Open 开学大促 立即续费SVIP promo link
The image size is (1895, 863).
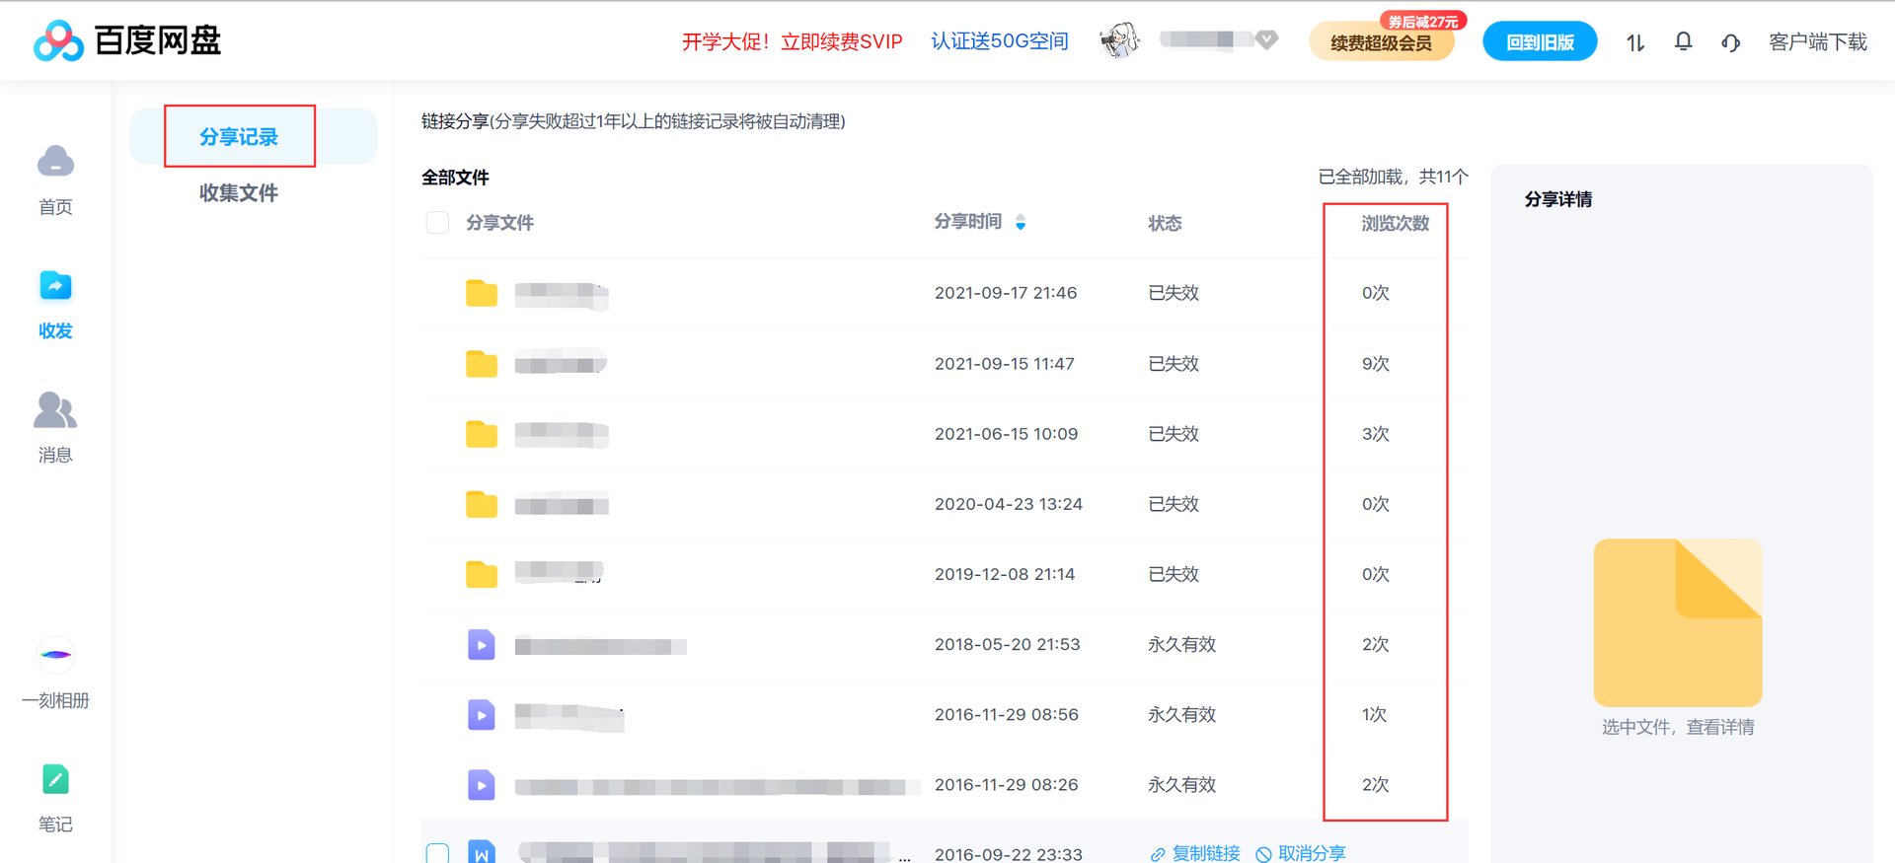(793, 41)
